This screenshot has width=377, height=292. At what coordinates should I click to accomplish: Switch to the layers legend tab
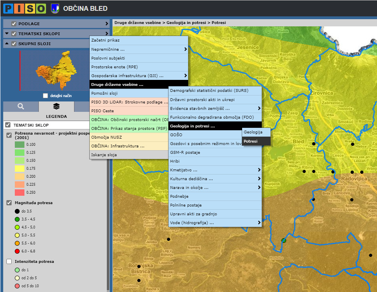pyautogui.click(x=56, y=106)
